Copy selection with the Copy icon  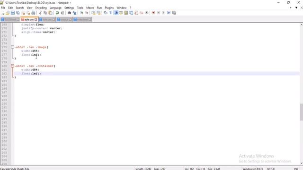coord(45,13)
